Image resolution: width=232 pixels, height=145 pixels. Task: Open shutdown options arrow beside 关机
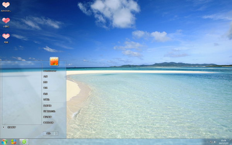(56, 133)
